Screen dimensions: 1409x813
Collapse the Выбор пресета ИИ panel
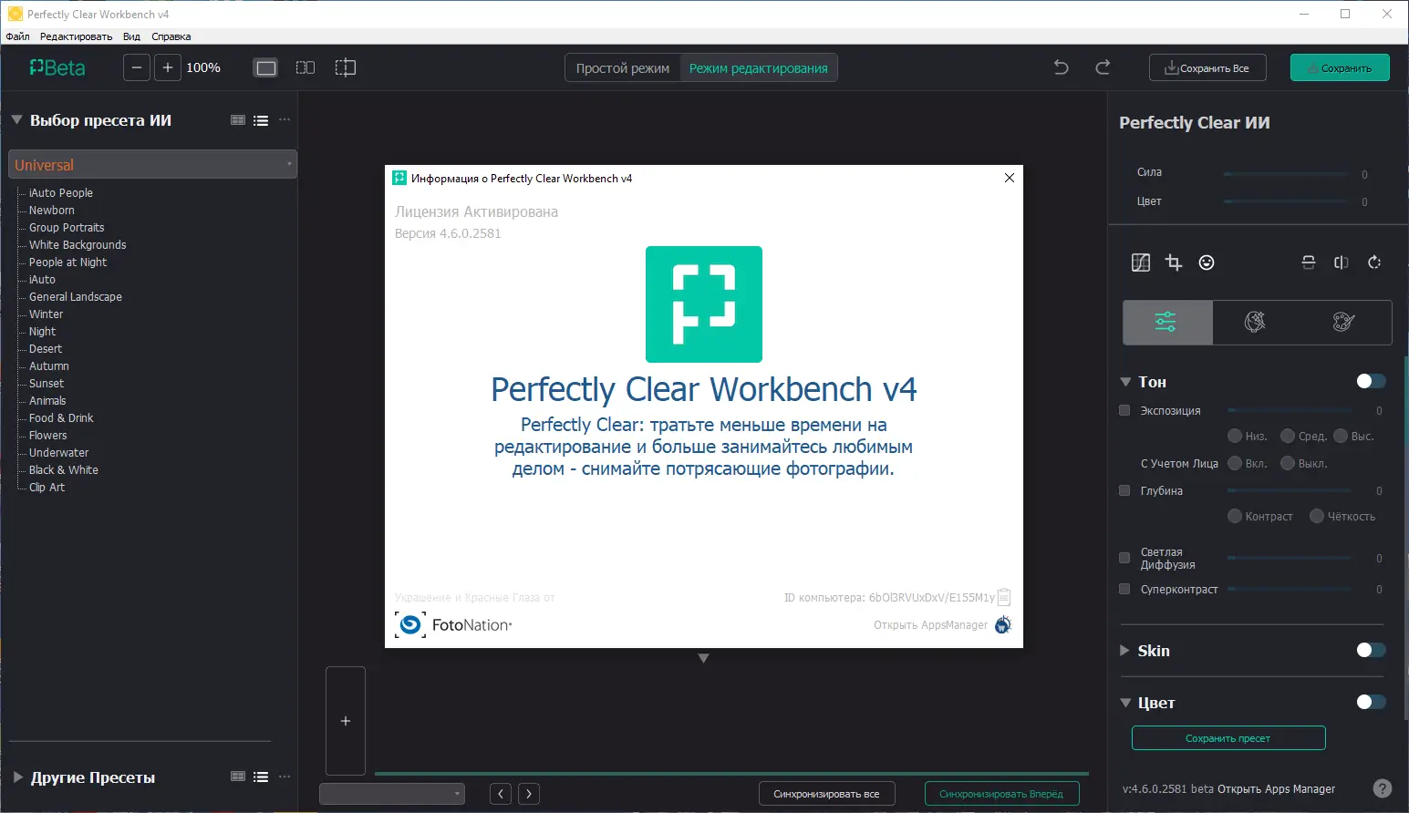pos(16,119)
